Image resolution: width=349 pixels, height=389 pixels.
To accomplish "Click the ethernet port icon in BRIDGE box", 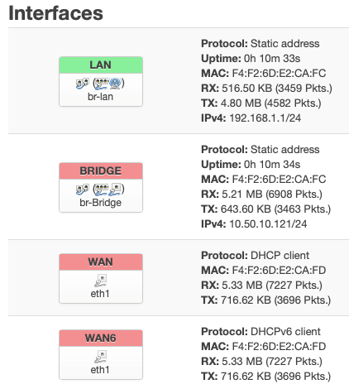I will pyautogui.click(x=116, y=190).
